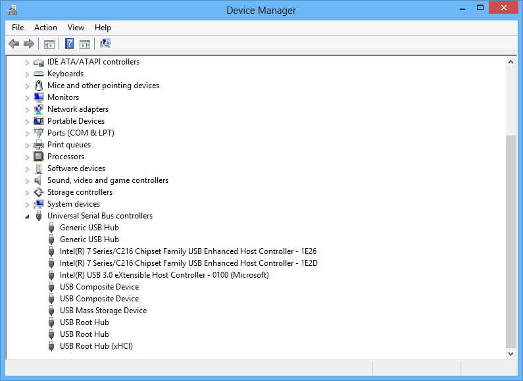This screenshot has width=523, height=381.
Task: Expand IDE ATA/ATAPI controllers node
Action: tap(27, 63)
